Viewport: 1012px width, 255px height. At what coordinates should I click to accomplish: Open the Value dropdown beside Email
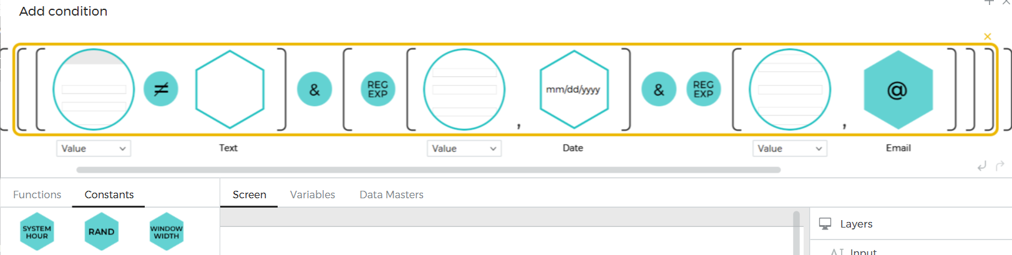(x=789, y=148)
